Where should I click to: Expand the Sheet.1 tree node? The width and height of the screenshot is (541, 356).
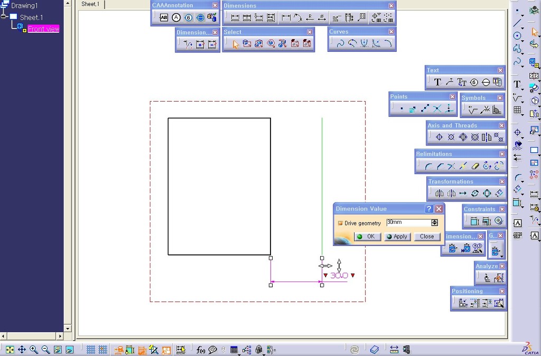pos(4,17)
